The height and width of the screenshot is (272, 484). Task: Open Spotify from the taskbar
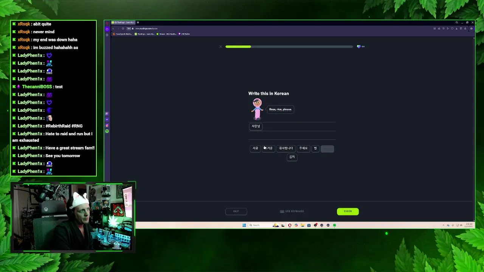pos(335,225)
